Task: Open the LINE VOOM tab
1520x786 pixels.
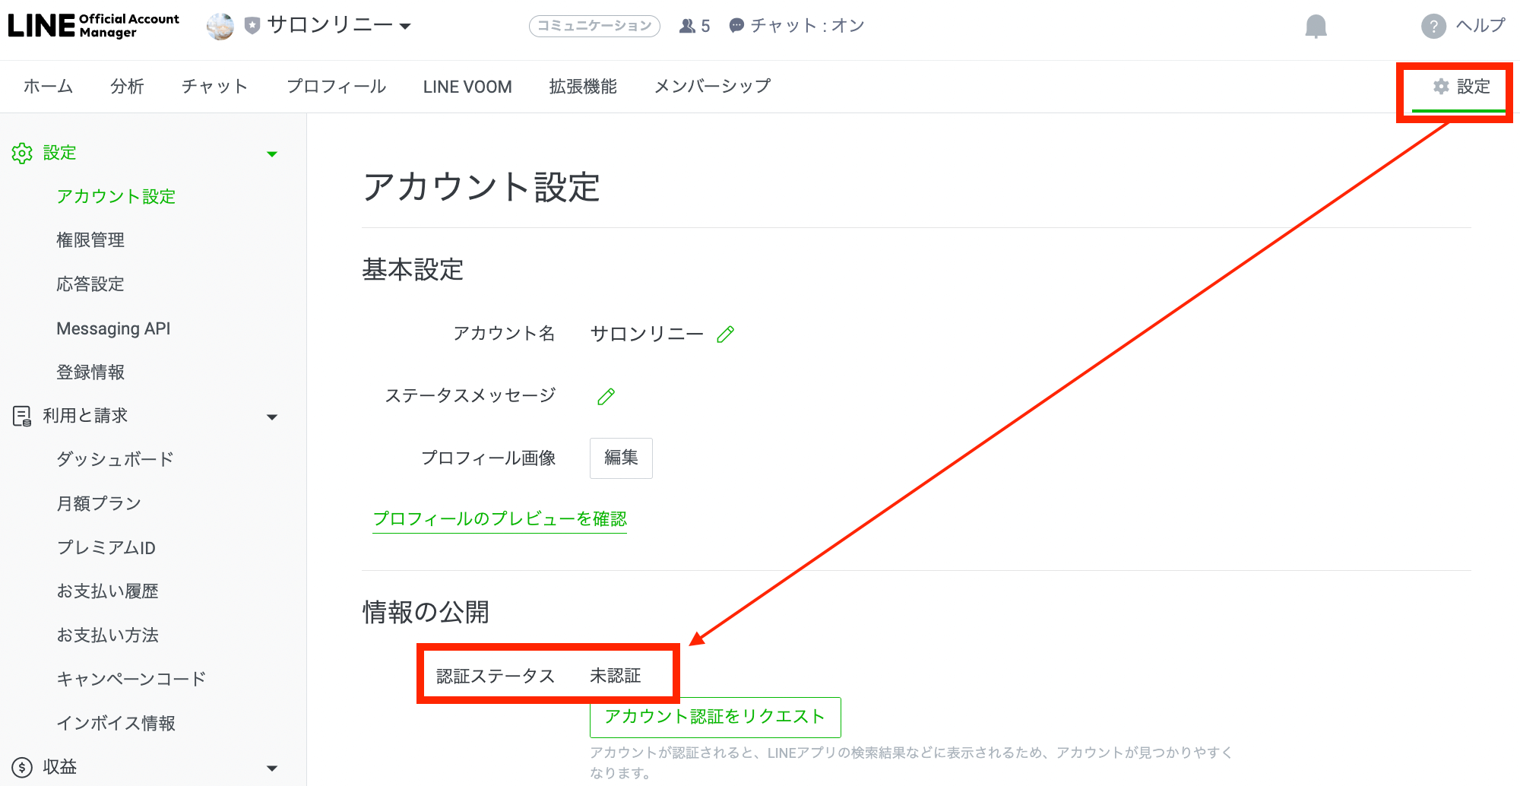Action: pyautogui.click(x=467, y=87)
